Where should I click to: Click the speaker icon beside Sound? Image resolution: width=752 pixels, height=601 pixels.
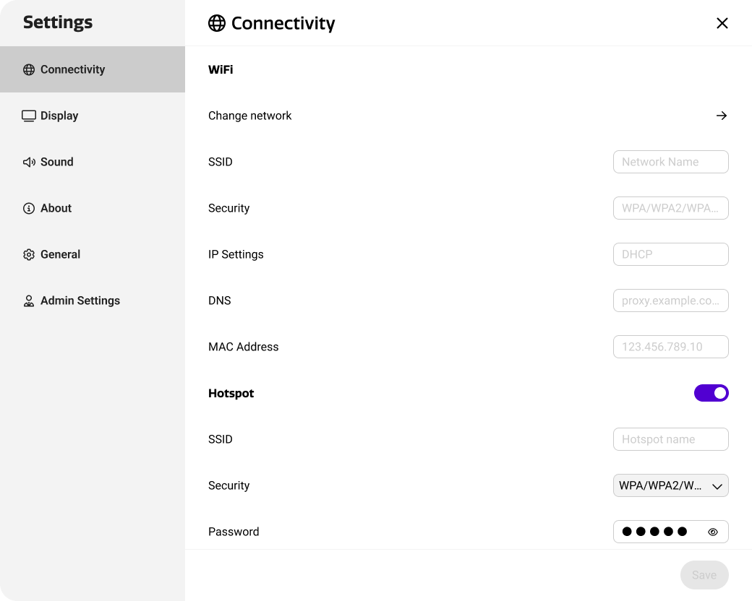[28, 162]
